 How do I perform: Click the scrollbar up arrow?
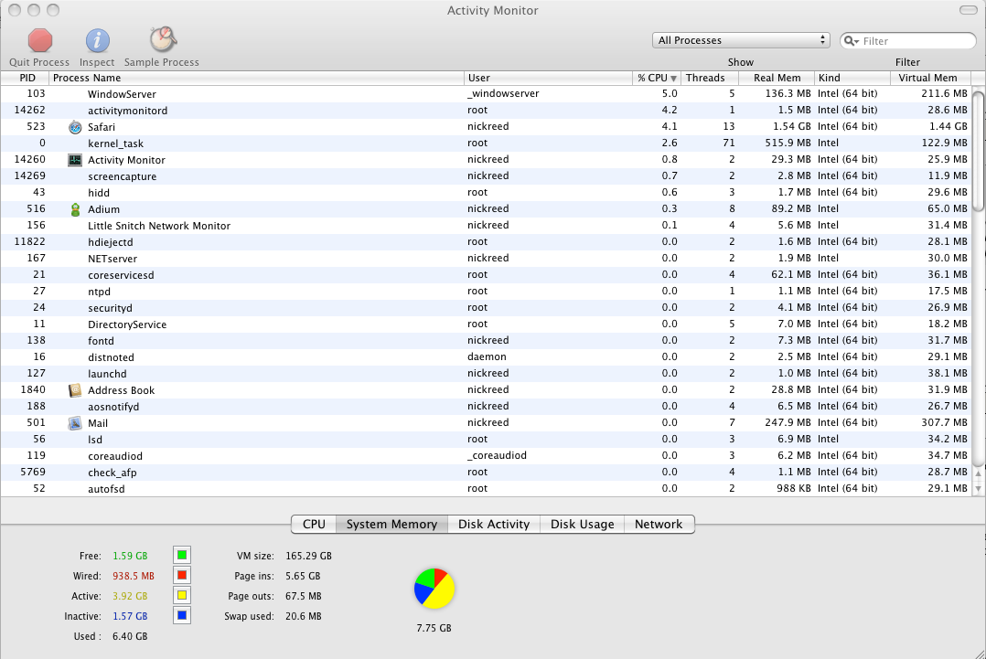click(978, 474)
